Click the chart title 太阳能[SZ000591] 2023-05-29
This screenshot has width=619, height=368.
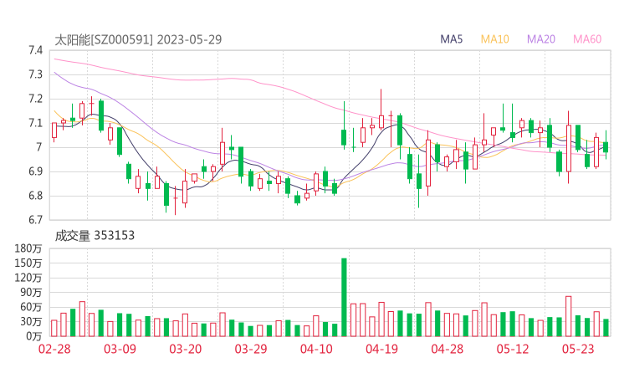138,39
